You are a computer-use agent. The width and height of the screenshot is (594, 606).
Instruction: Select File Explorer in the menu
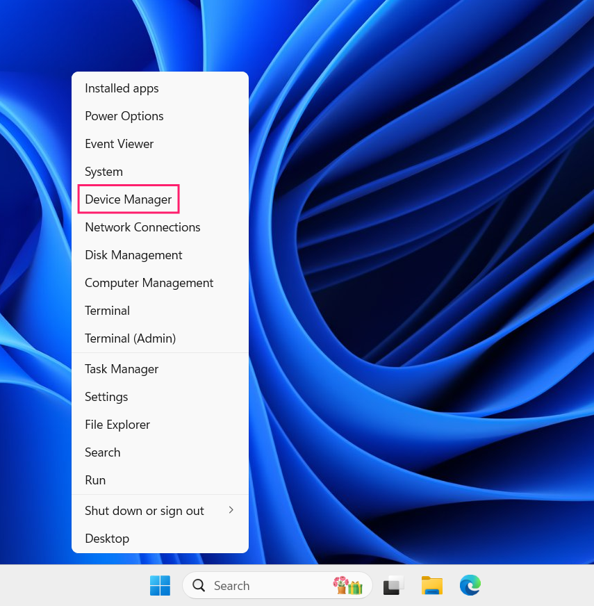point(160,425)
